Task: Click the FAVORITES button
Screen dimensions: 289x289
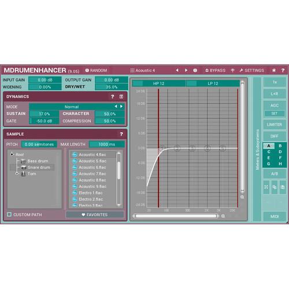Action: pyautogui.click(x=95, y=214)
